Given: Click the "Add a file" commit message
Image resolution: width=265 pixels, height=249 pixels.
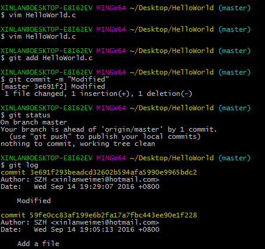Looking at the screenshot, I should point(38,244).
